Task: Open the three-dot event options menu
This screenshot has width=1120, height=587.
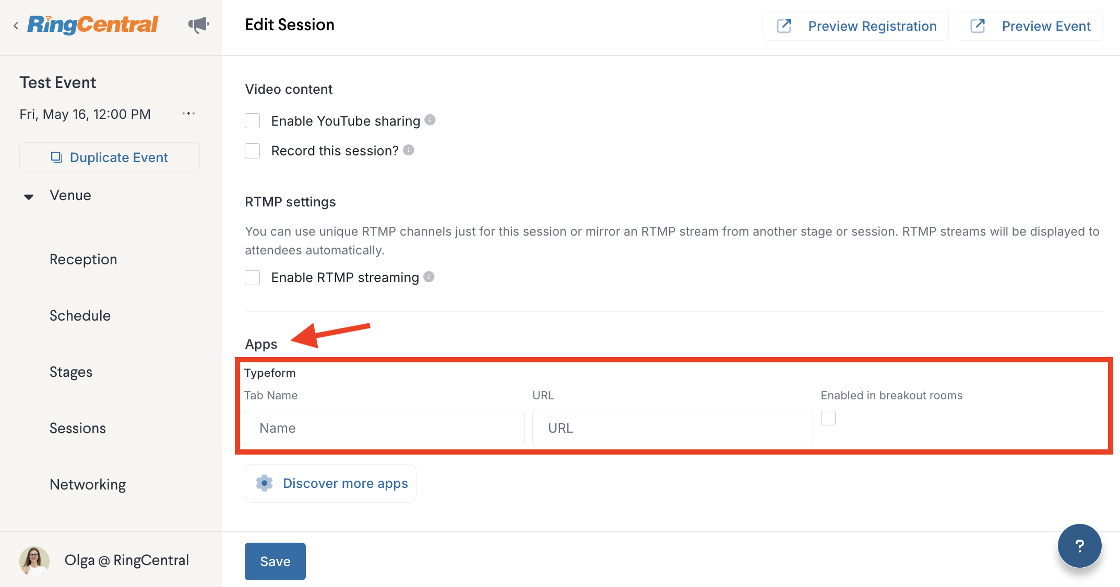Action: [188, 114]
